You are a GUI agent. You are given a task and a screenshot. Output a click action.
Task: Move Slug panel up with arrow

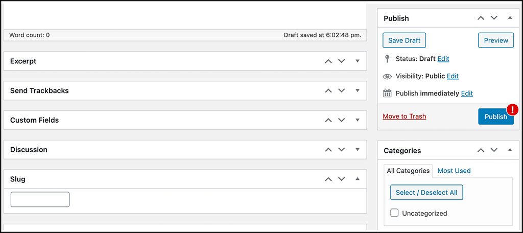pos(328,179)
